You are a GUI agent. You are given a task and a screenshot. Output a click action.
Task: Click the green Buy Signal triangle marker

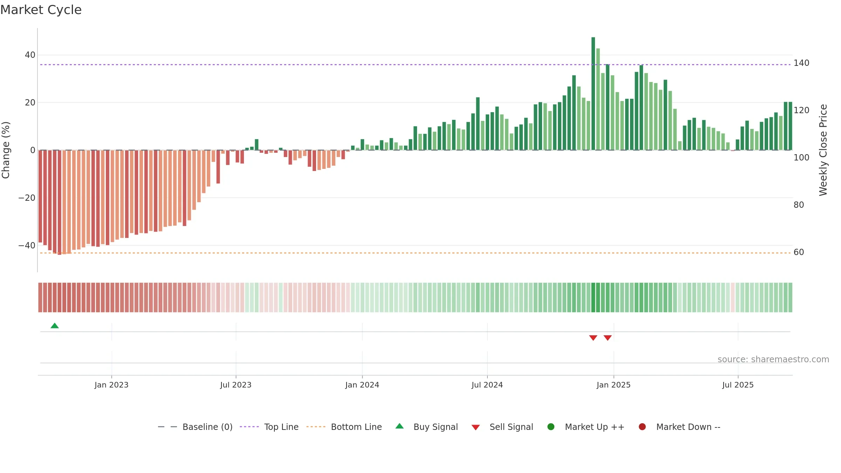[x=55, y=325]
